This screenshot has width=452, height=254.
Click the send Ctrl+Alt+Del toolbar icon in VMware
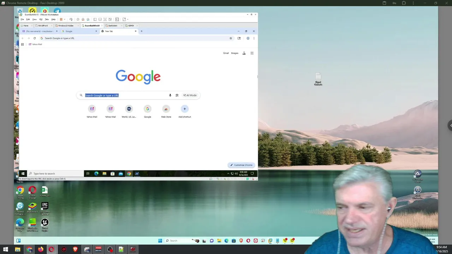click(71, 19)
